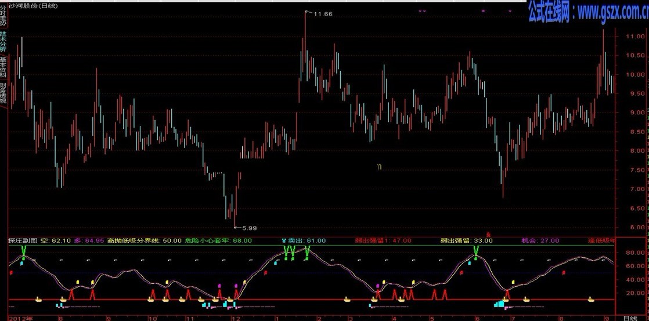The image size is (649, 321).
Task: Click the 沙河股份(日线) chart title
Action: point(33,5)
